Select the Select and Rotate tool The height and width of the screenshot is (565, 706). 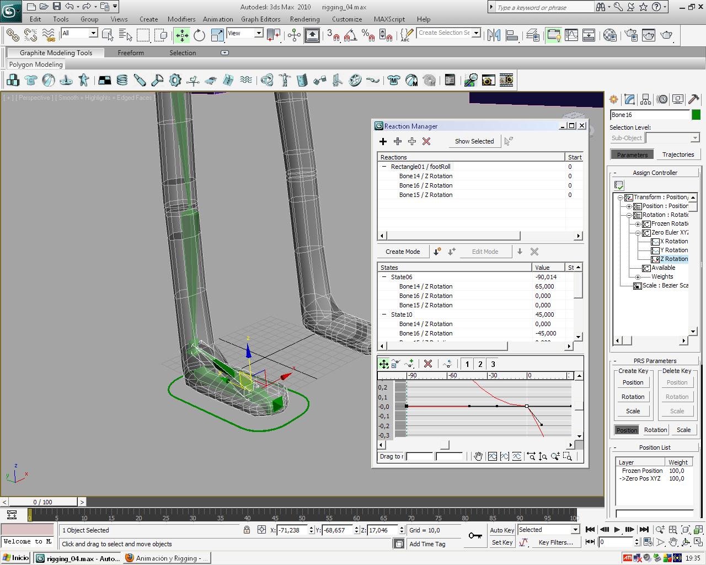point(199,35)
